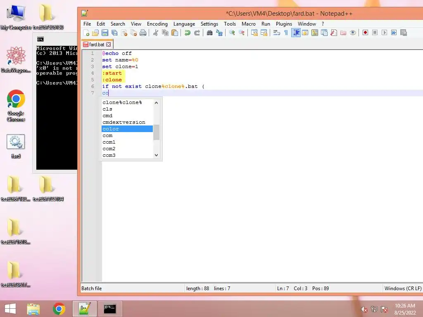
Task: Select the fard.bat document tab
Action: (x=97, y=45)
